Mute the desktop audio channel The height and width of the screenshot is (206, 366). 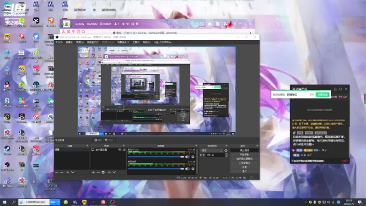[187, 168]
